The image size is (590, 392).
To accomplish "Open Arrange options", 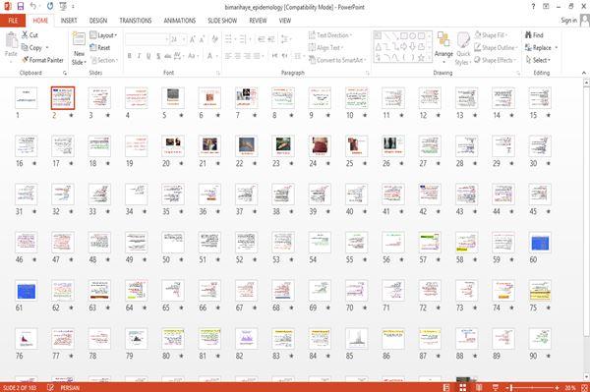I will click(443, 48).
